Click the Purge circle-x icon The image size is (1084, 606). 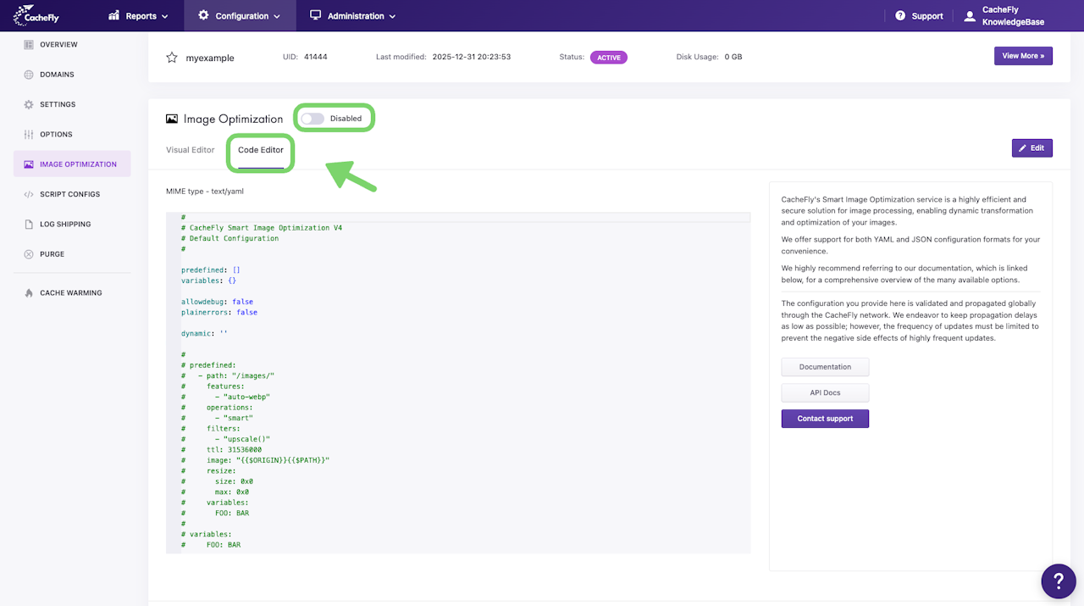[29, 254]
